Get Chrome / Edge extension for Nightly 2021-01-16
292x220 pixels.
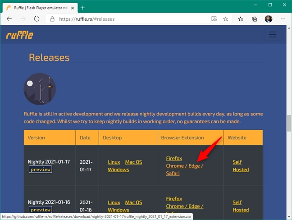coord(185,206)
